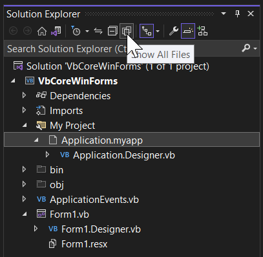
Task: Click the Dependencies node icon
Action: (x=41, y=95)
